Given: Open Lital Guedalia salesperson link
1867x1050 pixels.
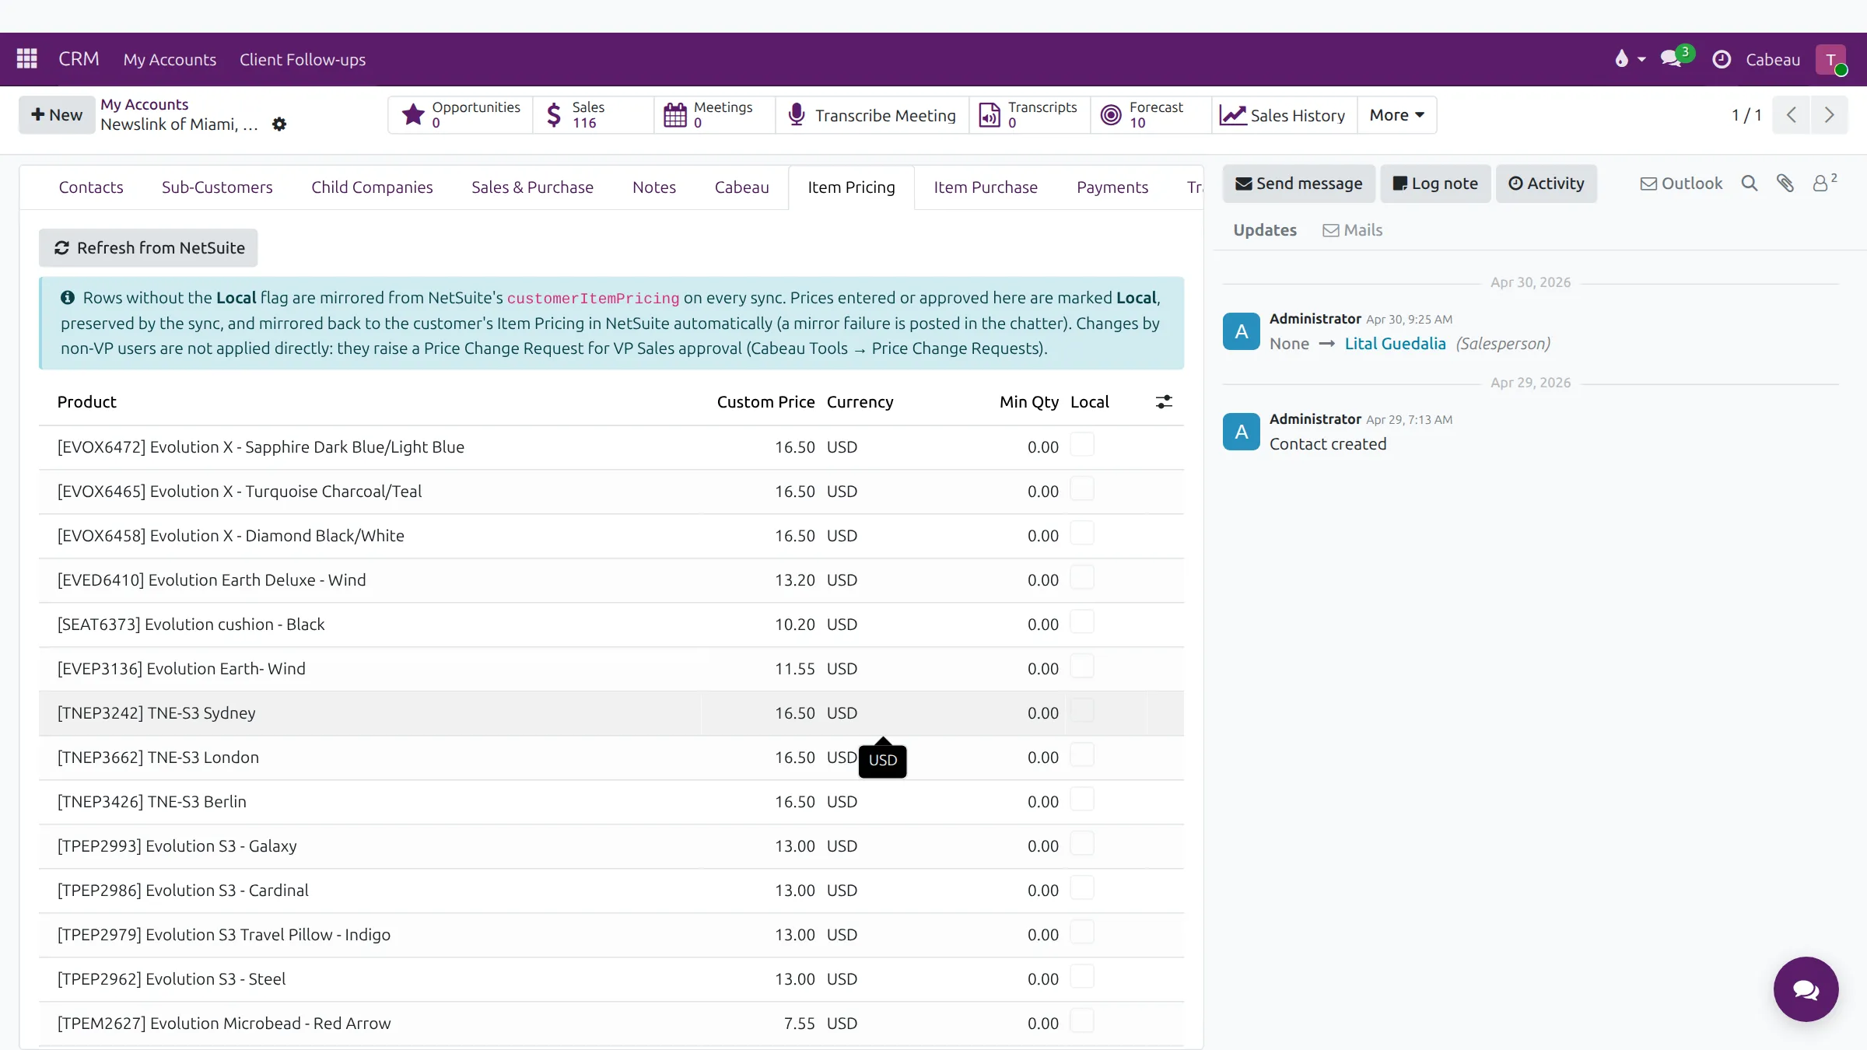Looking at the screenshot, I should click(1395, 344).
